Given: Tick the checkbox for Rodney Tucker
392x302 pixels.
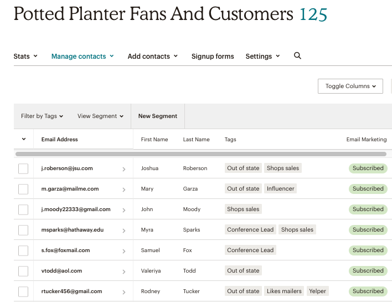Looking at the screenshot, I should point(23,291).
